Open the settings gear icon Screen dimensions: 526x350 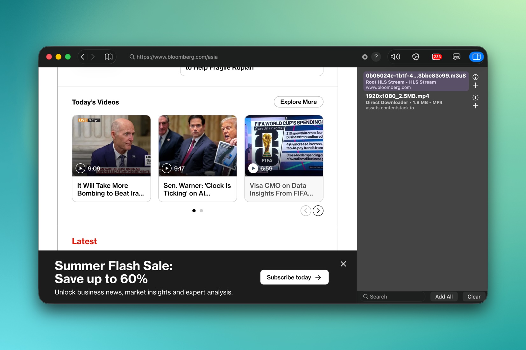(416, 57)
